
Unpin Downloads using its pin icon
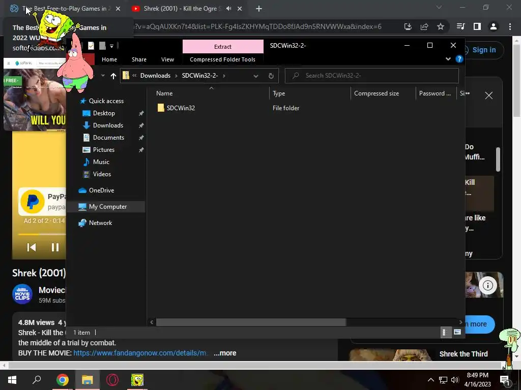(x=141, y=125)
